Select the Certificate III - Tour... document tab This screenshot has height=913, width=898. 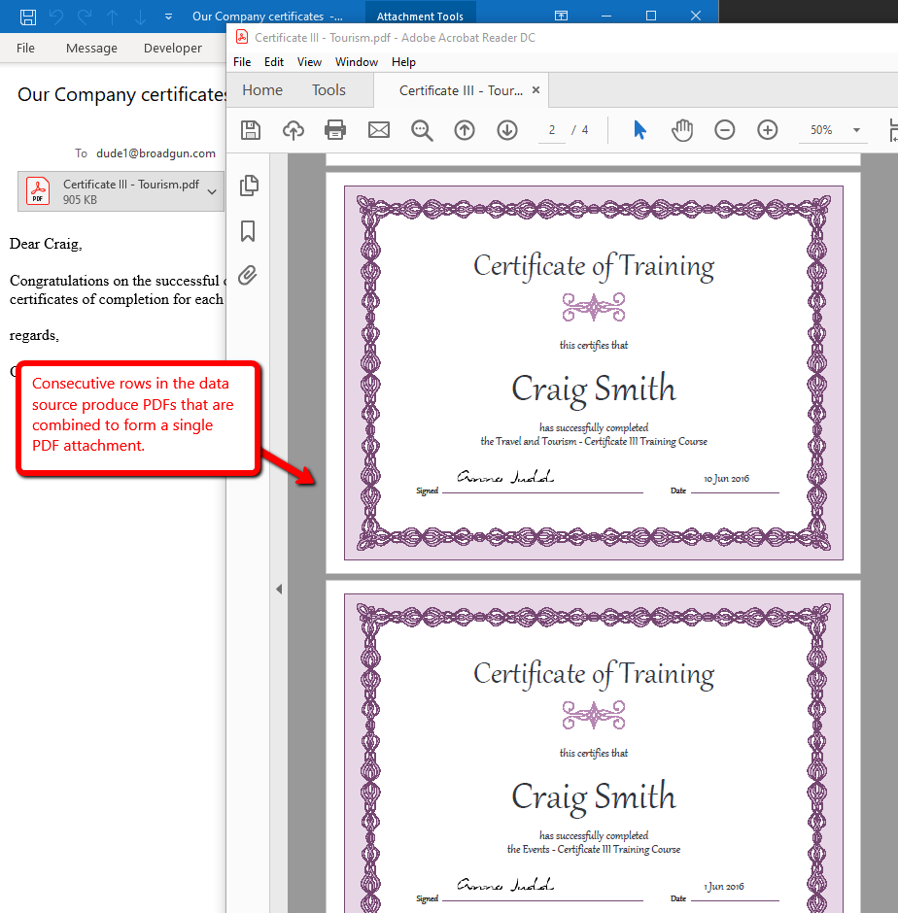tap(461, 91)
